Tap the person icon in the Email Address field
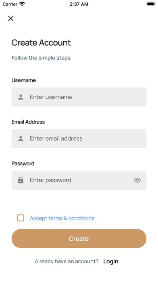 coord(21,138)
